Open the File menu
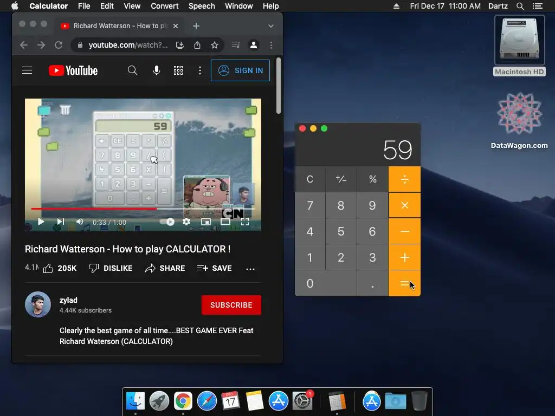Image resolution: width=555 pixels, height=416 pixels. 84,6
